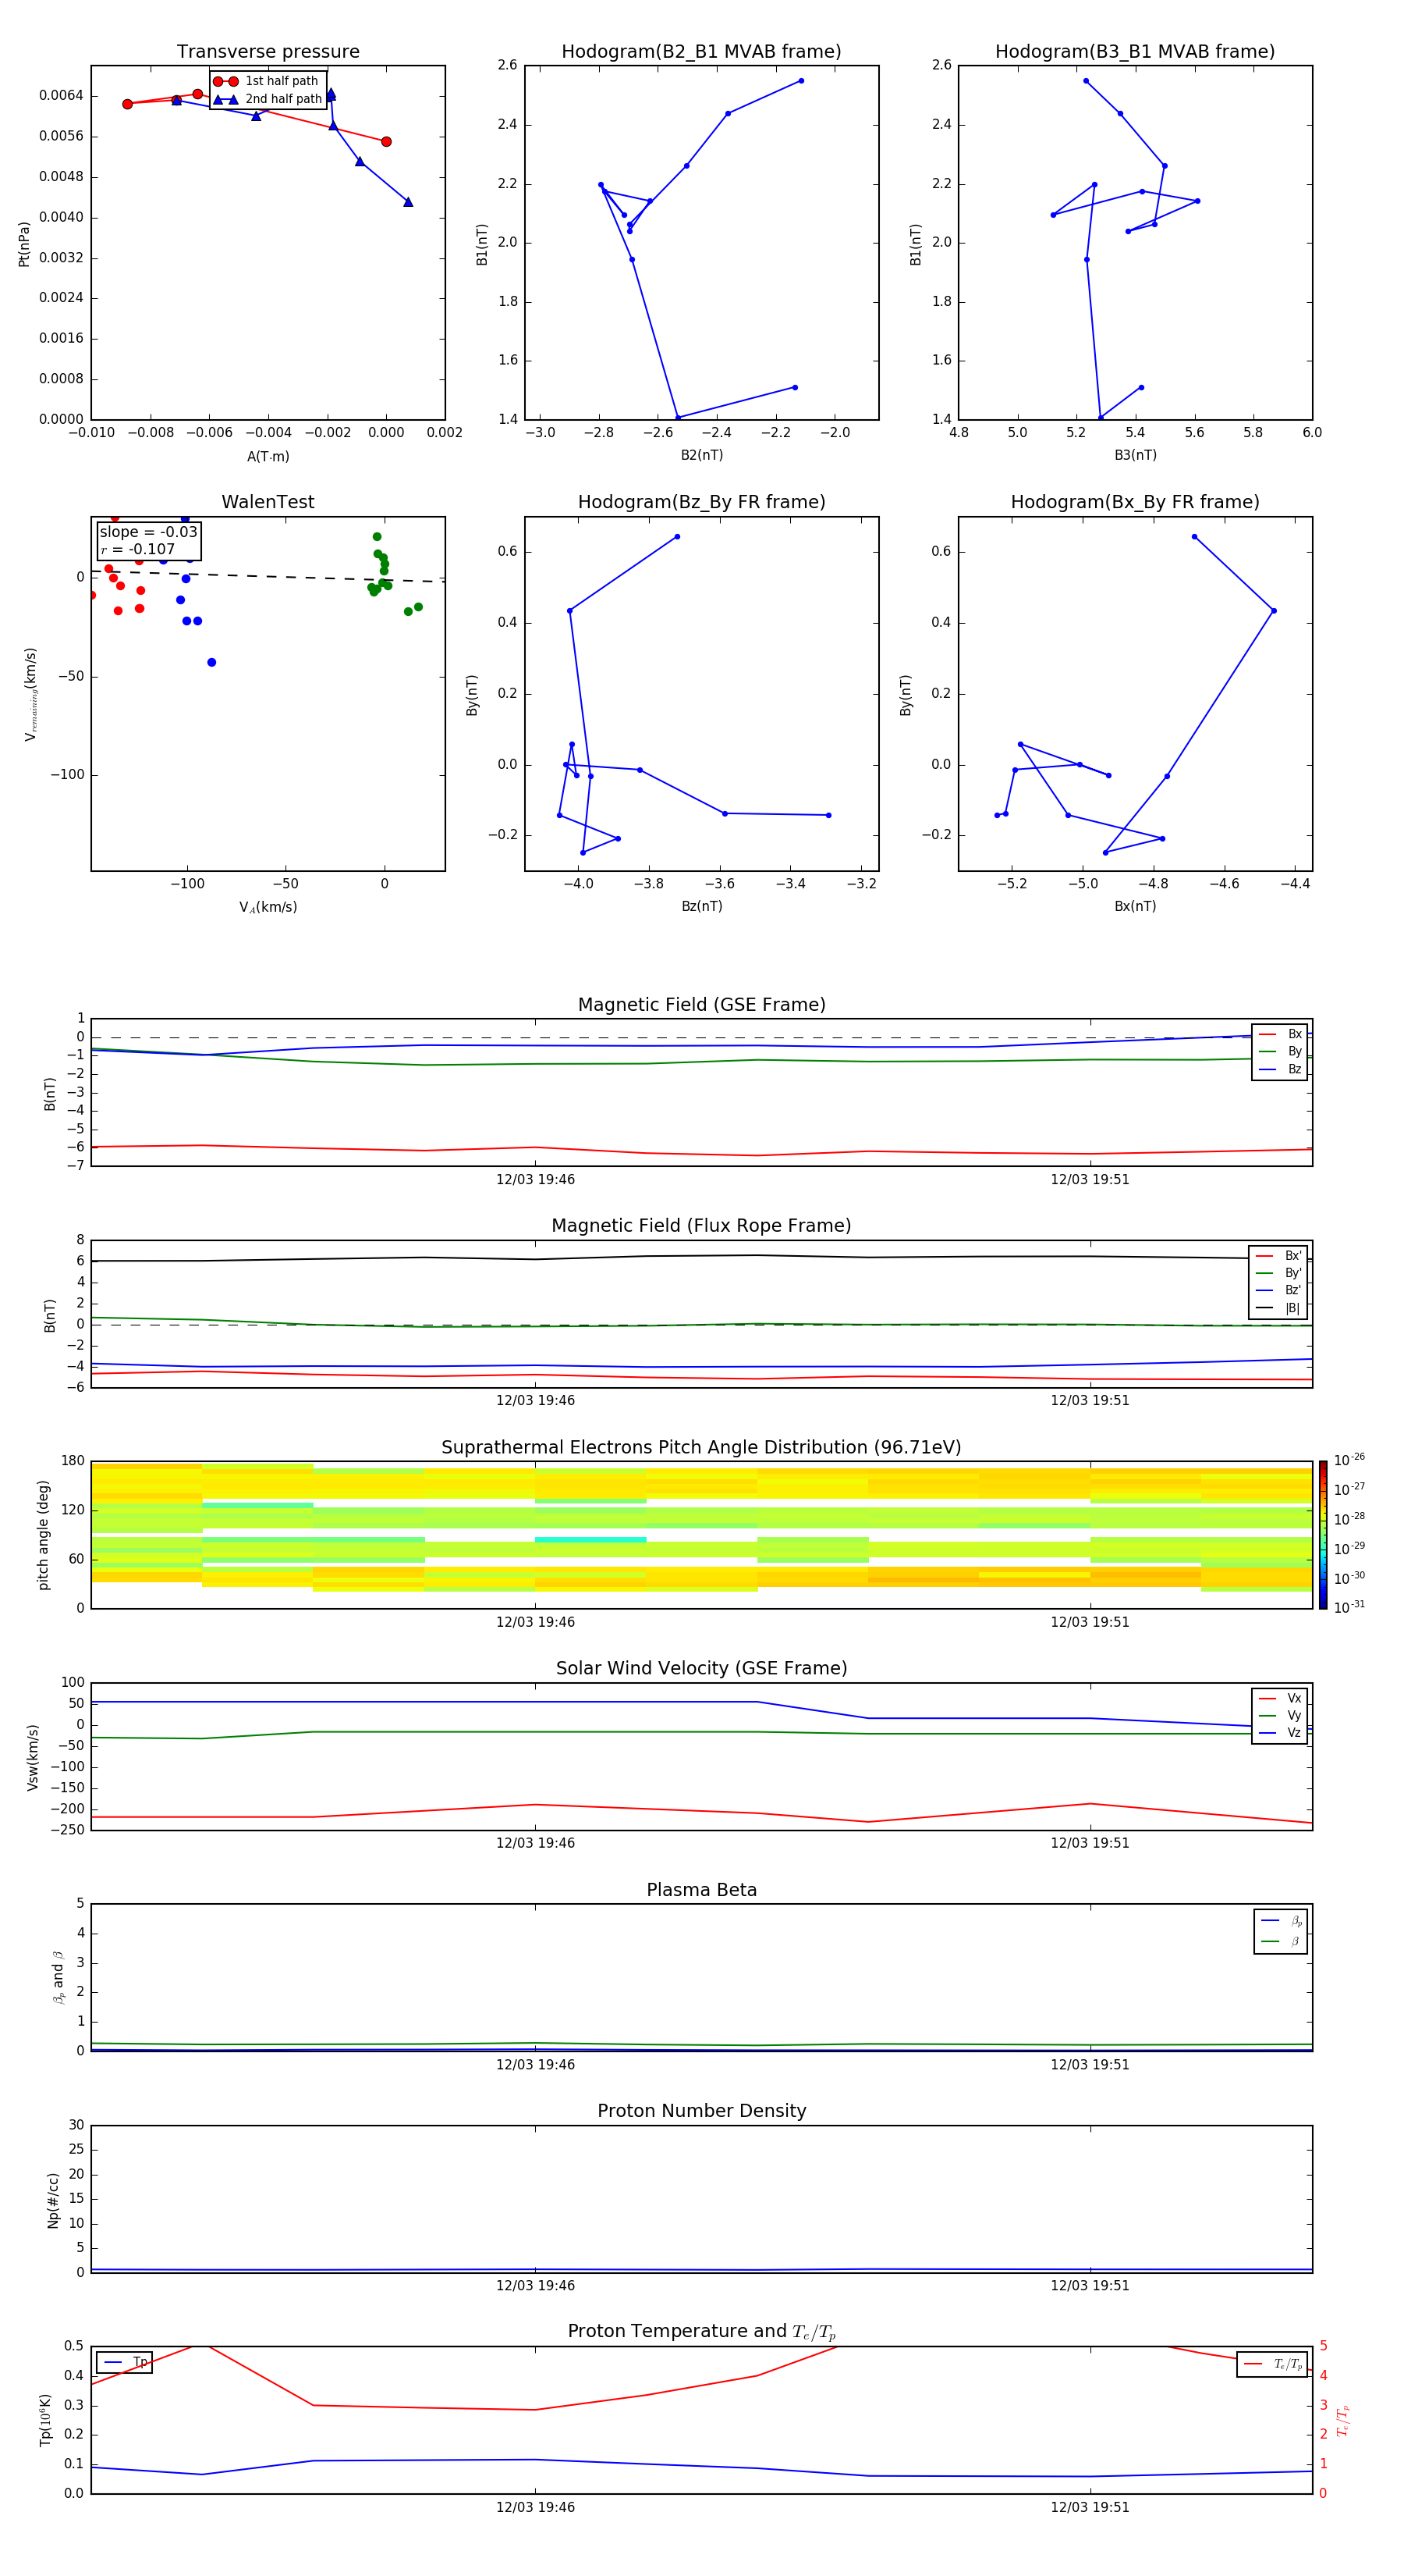This screenshot has width=1404, height=2576.
Task: Select "By'" in the flux rope legend
Action: click(1278, 1273)
